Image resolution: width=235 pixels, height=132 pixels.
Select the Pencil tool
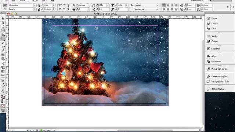3,51
